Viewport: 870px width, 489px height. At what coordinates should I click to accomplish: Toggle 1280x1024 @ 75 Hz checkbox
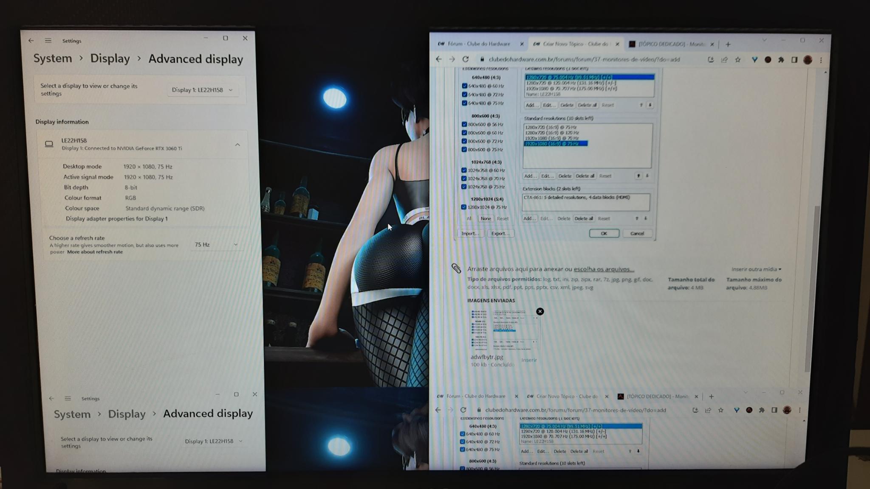[463, 207]
